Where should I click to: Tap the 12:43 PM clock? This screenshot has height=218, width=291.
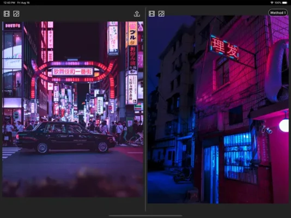(9, 3)
